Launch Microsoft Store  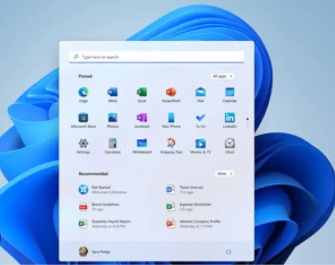pos(83,118)
